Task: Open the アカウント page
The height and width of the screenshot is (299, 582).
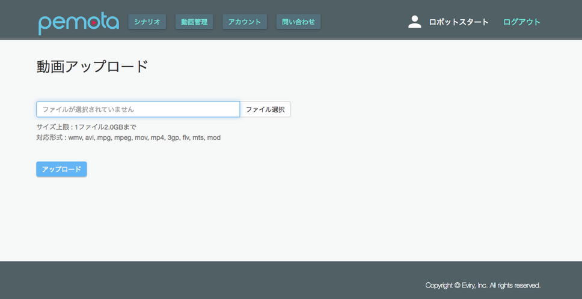Action: 245,22
